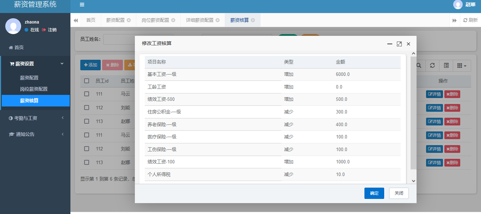Close the 薪资核算 tab with its x icon
The height and width of the screenshot is (214, 481).
point(253,20)
